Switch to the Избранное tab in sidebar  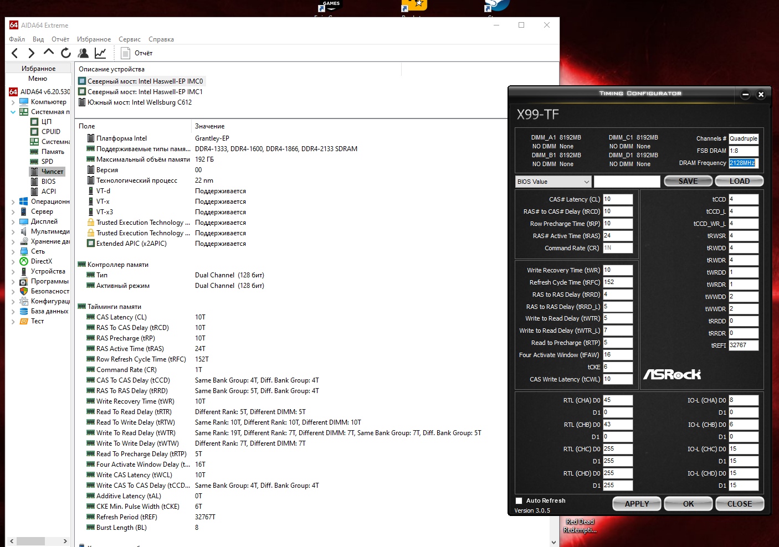tap(39, 69)
